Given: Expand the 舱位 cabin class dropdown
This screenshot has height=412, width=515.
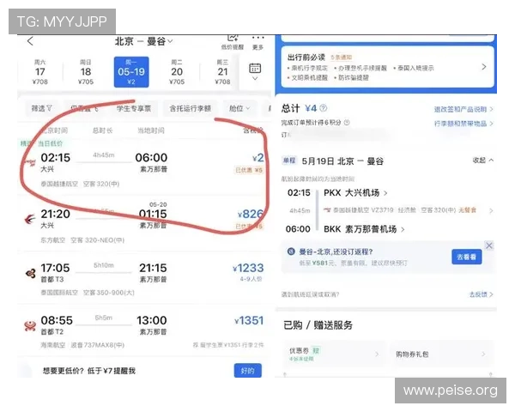Looking at the screenshot, I should pos(239,108).
